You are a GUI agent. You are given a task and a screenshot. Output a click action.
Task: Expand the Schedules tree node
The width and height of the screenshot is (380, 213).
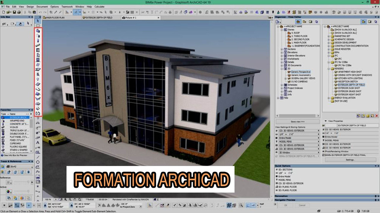282,85
